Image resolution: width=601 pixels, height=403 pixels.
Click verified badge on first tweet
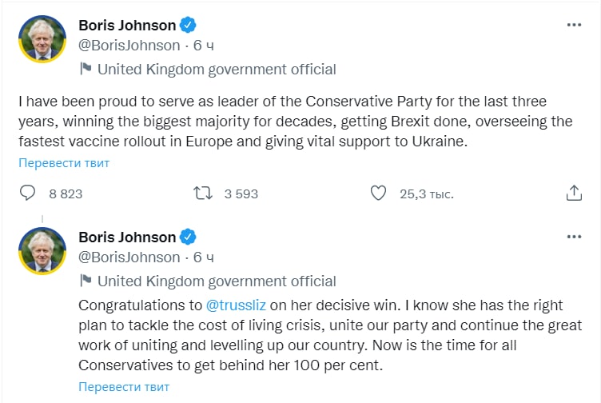pyautogui.click(x=188, y=25)
